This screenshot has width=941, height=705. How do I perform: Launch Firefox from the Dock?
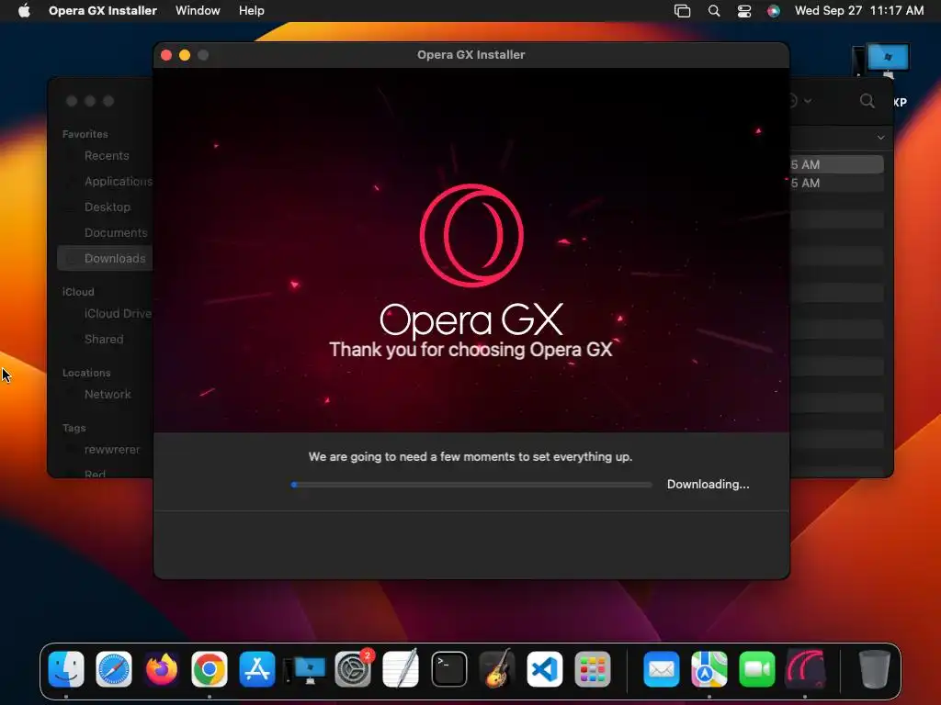162,669
